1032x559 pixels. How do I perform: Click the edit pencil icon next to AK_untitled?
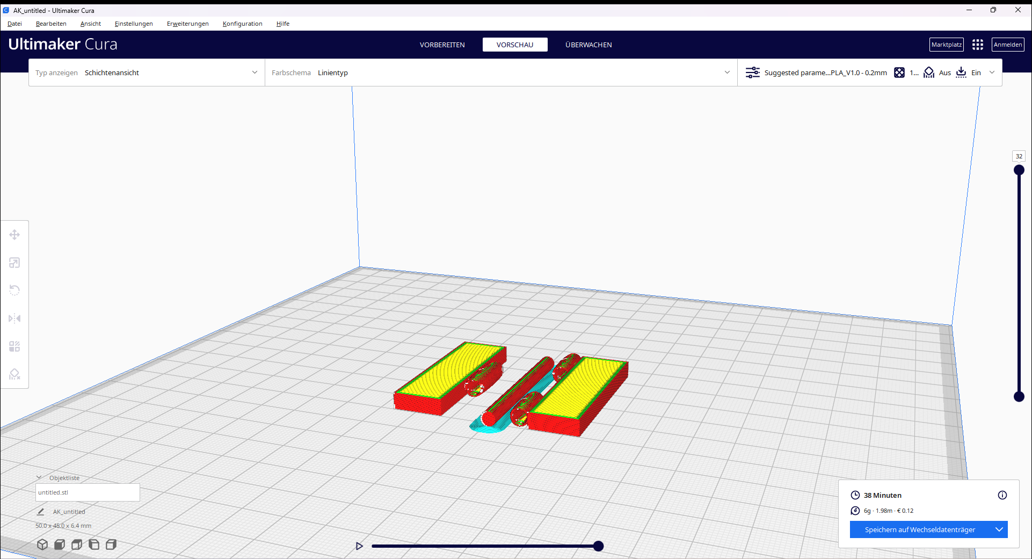click(x=40, y=512)
